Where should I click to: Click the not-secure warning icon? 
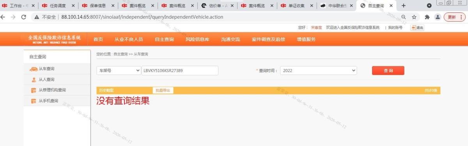[37, 17]
